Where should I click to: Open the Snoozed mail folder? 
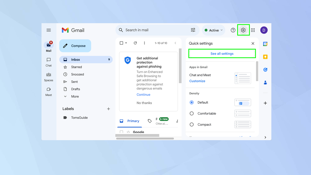coord(77,74)
